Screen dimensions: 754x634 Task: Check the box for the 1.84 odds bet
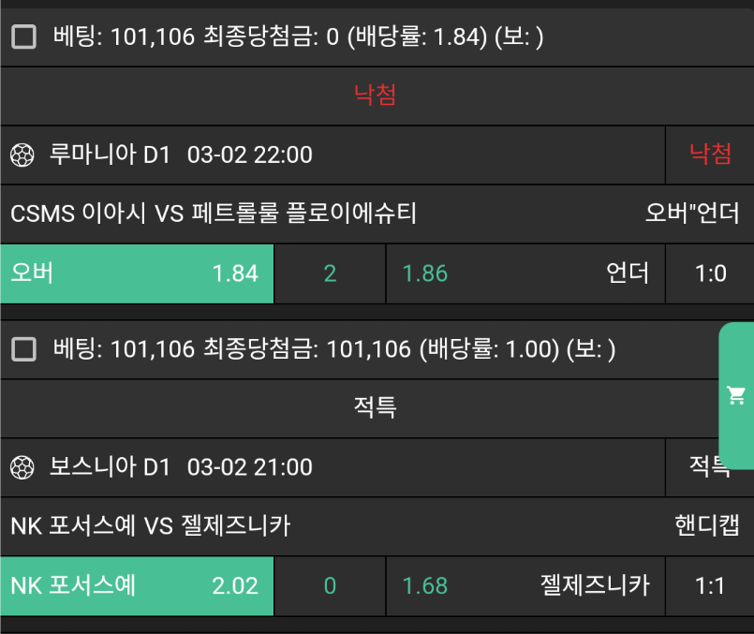pos(24,37)
